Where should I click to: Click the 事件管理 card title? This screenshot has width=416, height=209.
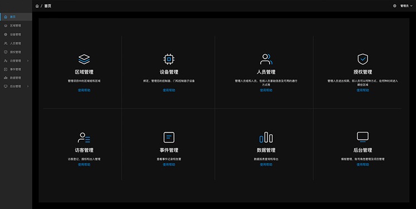point(169,150)
